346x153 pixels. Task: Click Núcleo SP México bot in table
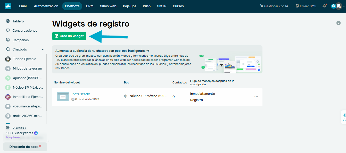[x=148, y=96]
